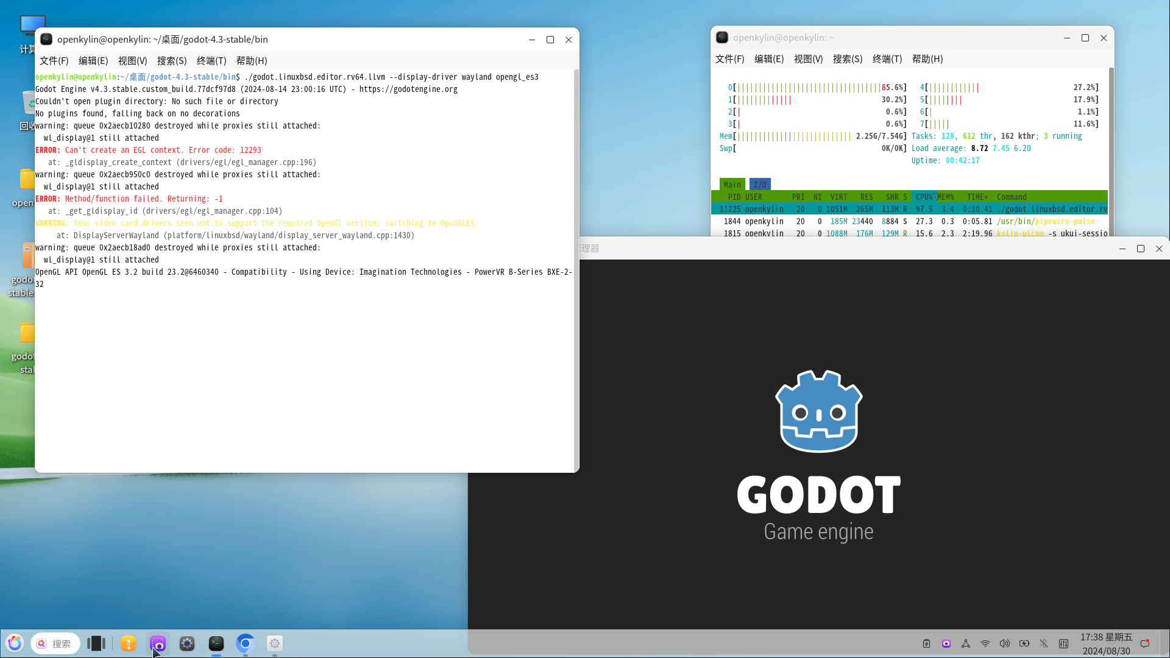Select htop process row 1844 pipewire-pulse
The image size is (1170, 658).
(909, 221)
